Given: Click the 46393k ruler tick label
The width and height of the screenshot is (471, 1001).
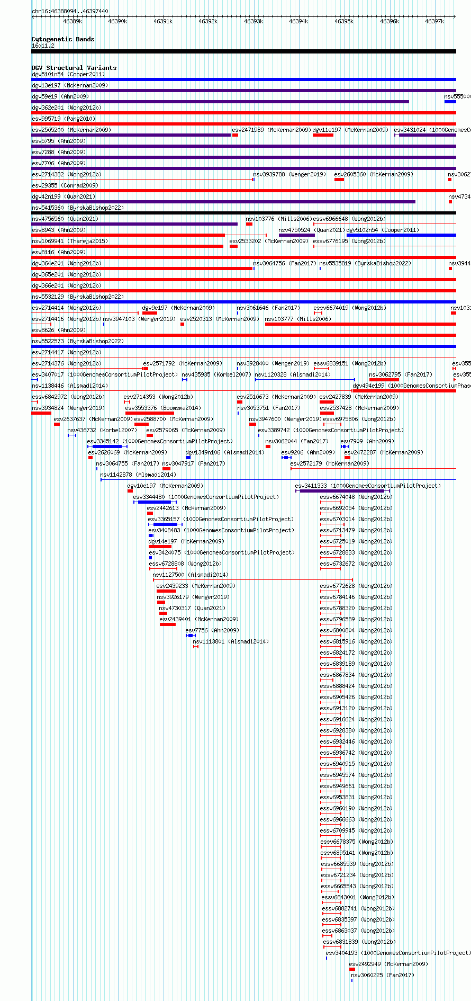Looking at the screenshot, I should [253, 22].
